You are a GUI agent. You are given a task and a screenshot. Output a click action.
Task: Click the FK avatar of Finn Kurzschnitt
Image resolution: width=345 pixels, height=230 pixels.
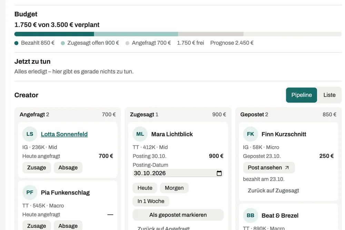click(250, 134)
